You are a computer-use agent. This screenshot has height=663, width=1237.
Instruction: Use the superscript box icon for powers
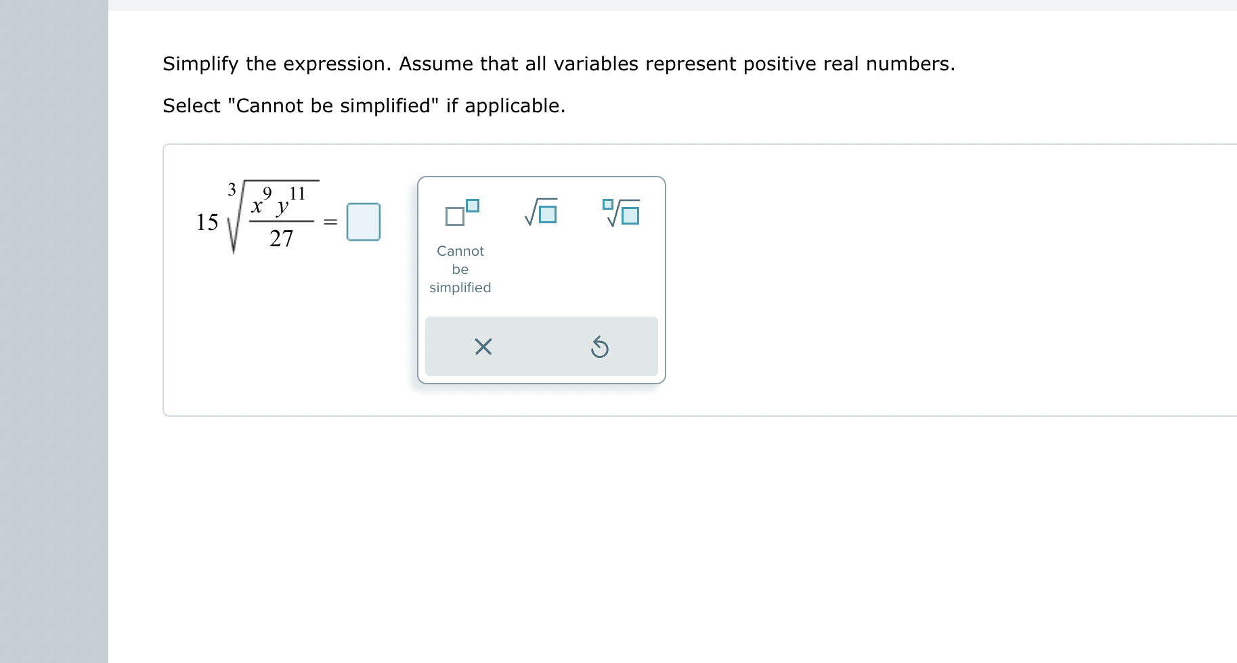(461, 213)
